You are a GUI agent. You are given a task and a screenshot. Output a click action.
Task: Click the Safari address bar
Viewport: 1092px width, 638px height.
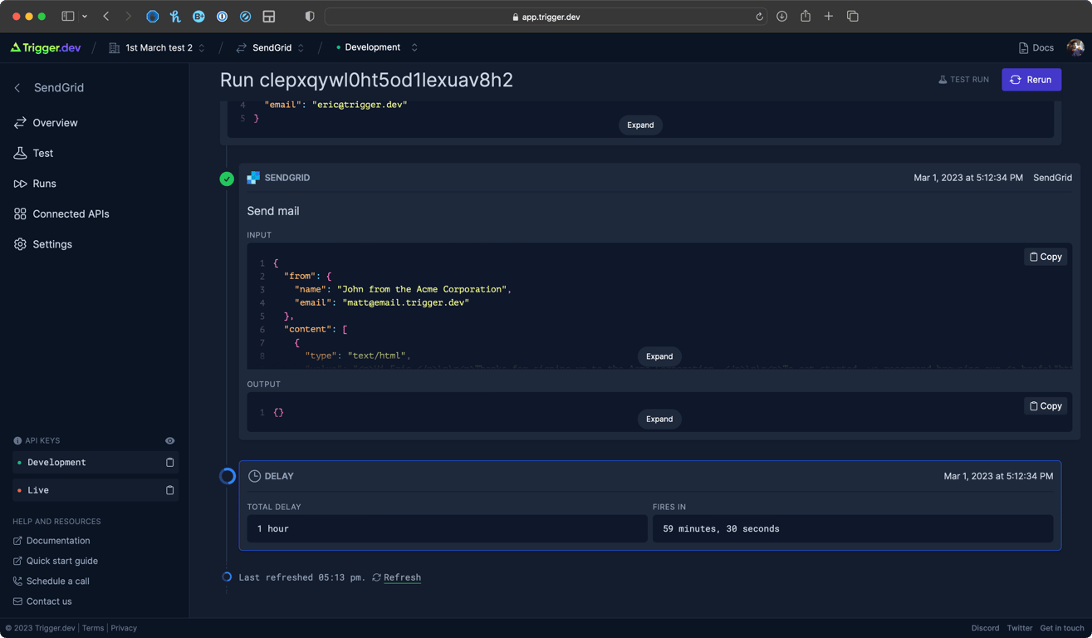coord(546,17)
